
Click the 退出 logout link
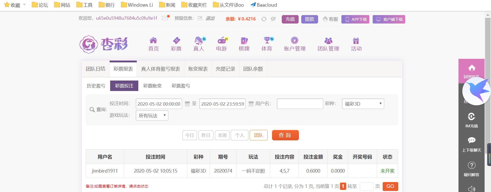pos(210,18)
